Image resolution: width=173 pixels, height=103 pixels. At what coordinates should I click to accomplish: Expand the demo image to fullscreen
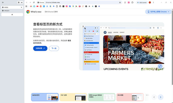pos(160,66)
